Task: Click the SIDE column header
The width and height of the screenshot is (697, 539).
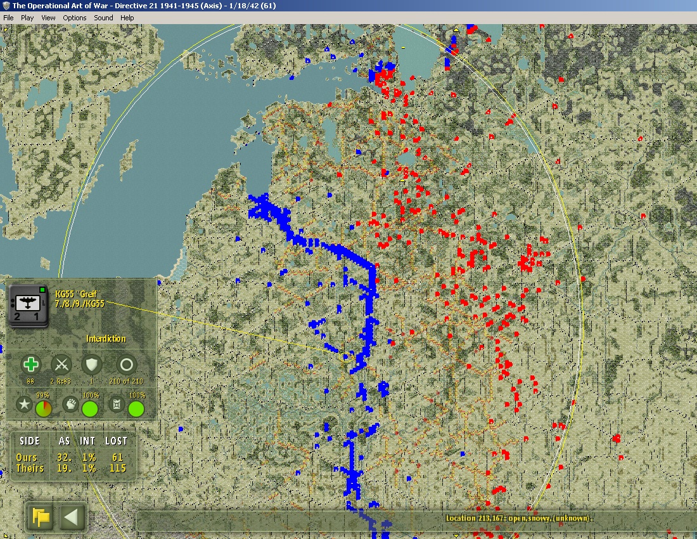Action: click(29, 441)
